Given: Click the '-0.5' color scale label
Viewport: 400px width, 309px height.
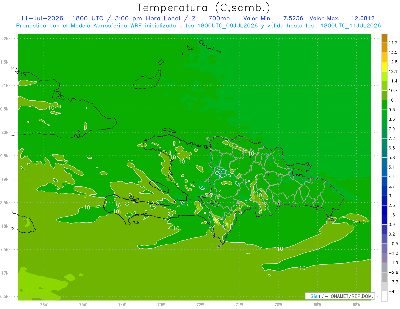Looking at the screenshot, I should tap(393, 244).
